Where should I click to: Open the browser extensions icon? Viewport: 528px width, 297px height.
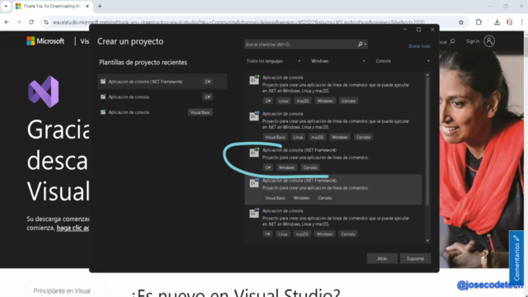pos(478,22)
